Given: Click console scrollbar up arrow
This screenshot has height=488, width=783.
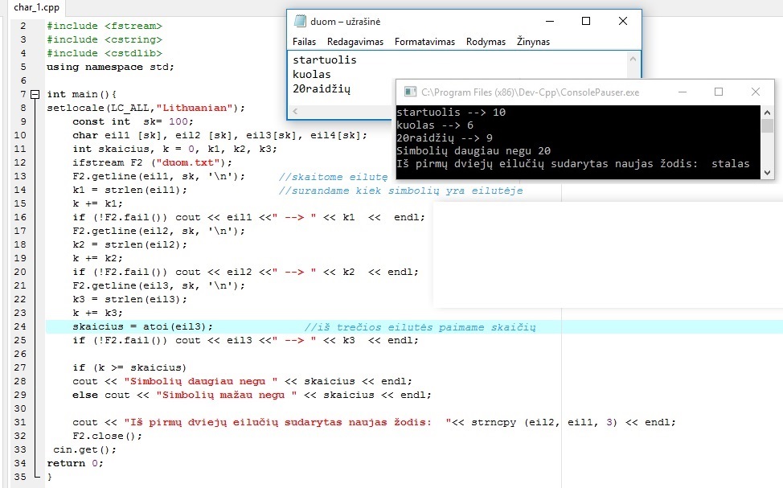Looking at the screenshot, I should [x=768, y=112].
